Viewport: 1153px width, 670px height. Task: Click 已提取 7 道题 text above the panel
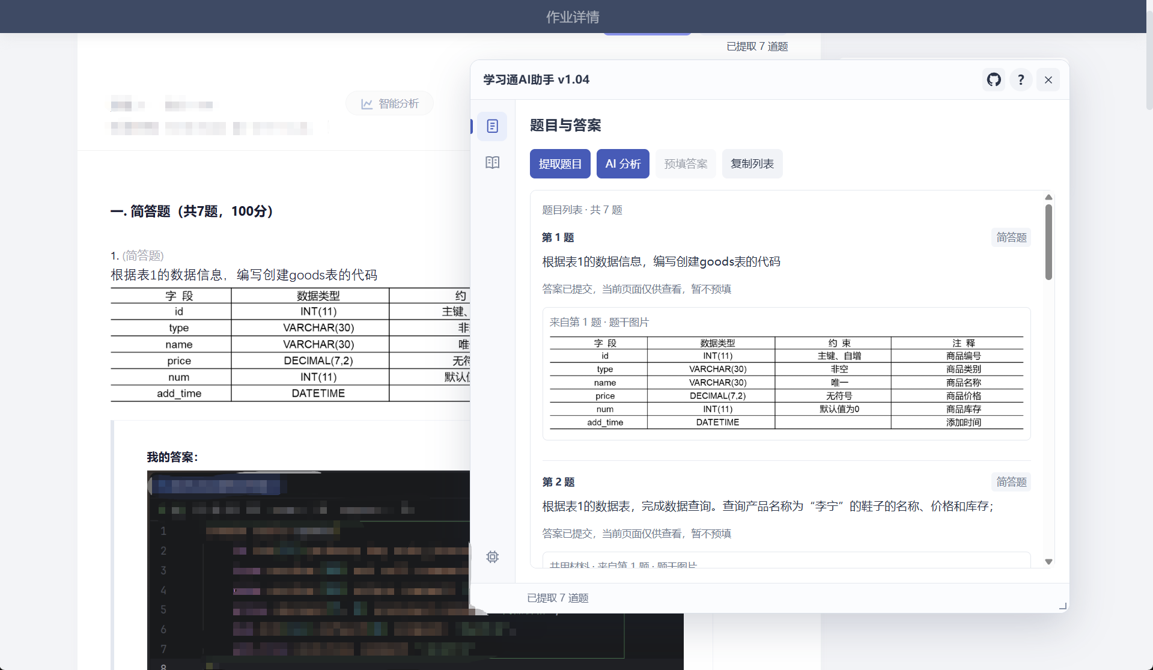click(757, 46)
